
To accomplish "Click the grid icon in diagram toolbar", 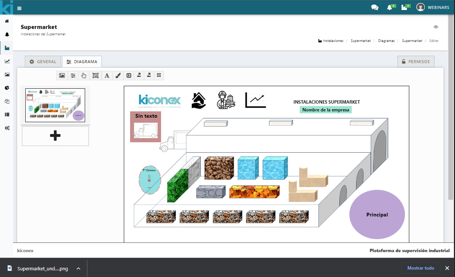I will pyautogui.click(x=159, y=75).
